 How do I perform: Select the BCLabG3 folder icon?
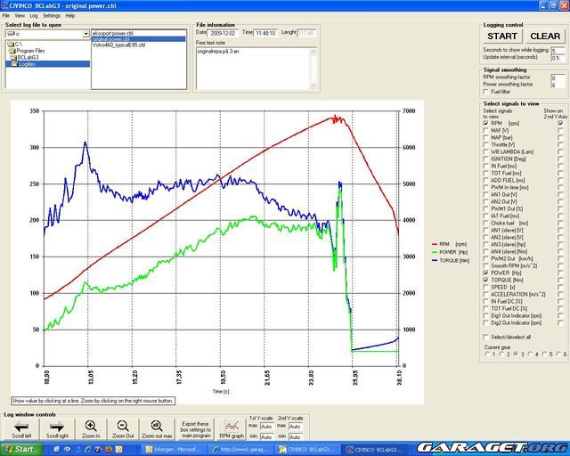tap(12, 57)
